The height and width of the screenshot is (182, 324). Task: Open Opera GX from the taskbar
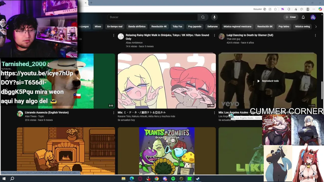[140, 179]
